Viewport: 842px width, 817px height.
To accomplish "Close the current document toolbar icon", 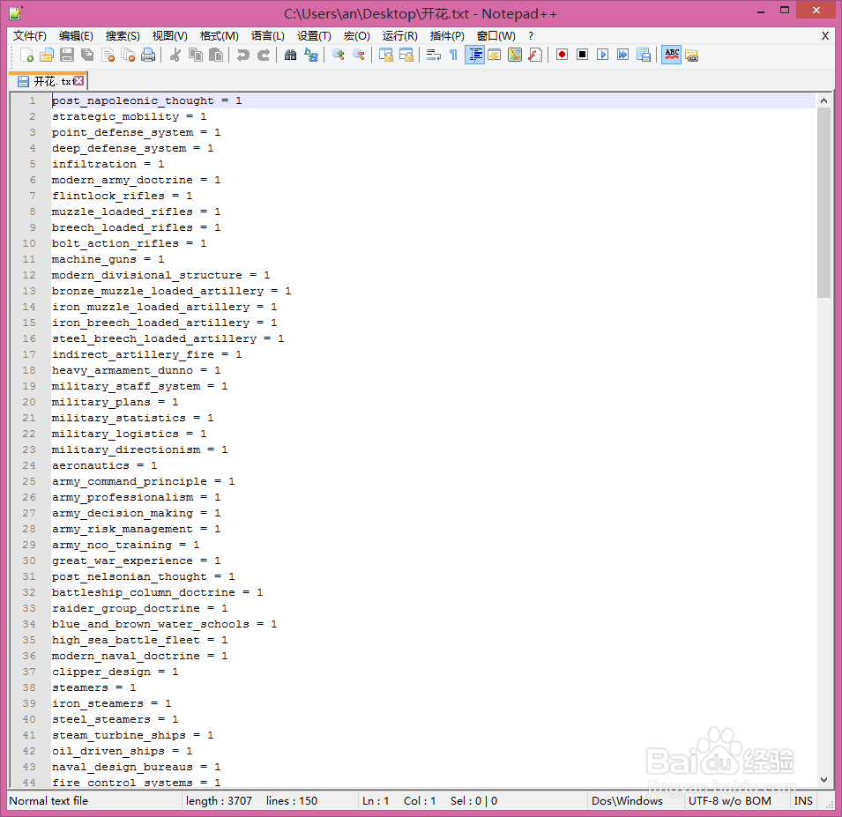I will (108, 55).
